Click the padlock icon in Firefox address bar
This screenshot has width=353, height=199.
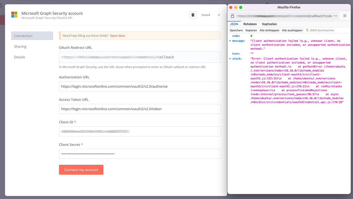pos(233,16)
